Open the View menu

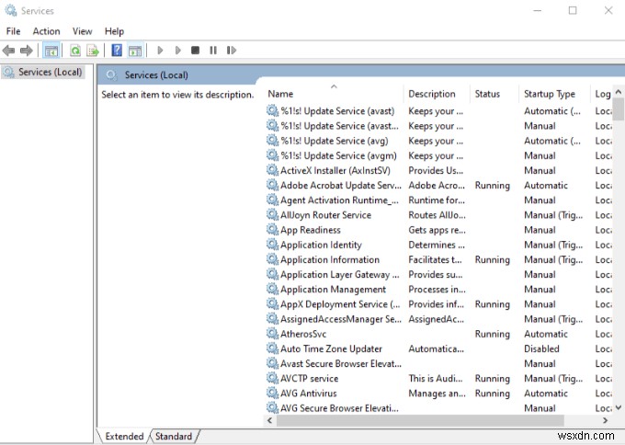[x=82, y=31]
